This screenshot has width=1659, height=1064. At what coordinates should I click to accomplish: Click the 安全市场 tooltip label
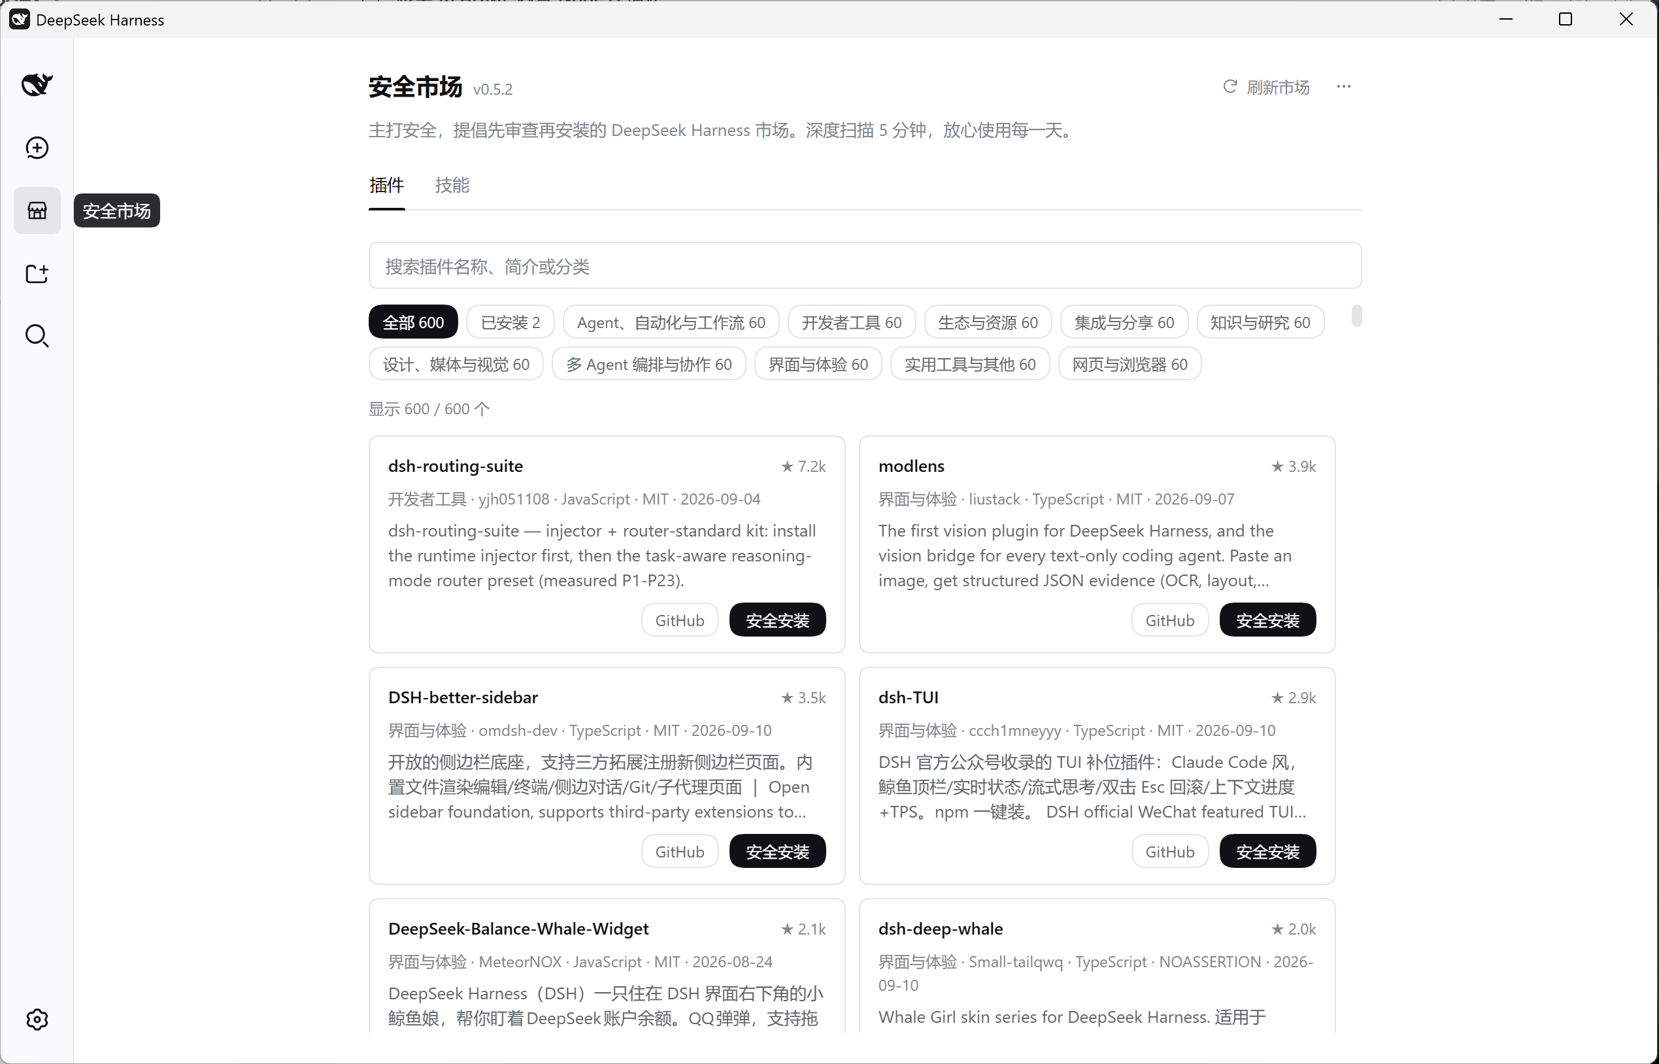point(117,210)
